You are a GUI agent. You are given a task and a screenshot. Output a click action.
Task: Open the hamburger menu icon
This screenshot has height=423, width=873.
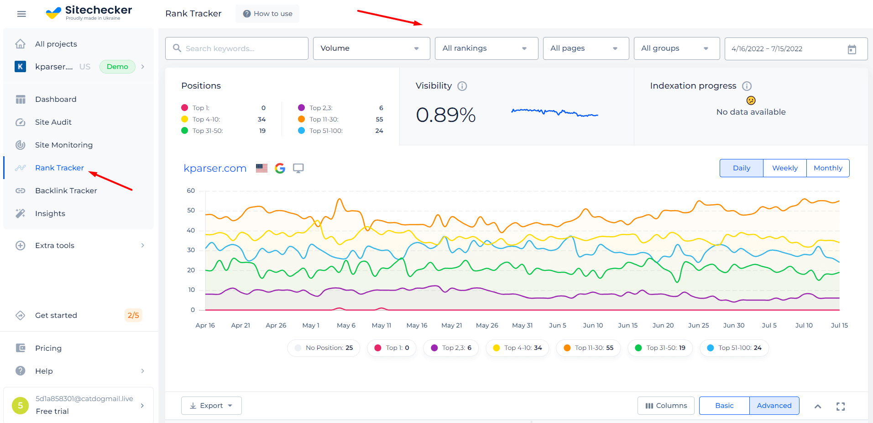pyautogui.click(x=21, y=14)
